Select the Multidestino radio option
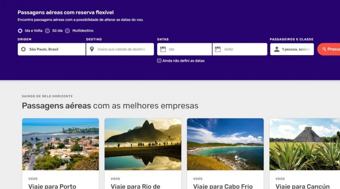Viewport: 340px width, 189px height. tap(68, 31)
